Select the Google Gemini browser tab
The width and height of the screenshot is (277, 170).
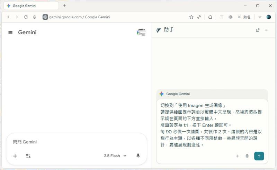coord(31,6)
